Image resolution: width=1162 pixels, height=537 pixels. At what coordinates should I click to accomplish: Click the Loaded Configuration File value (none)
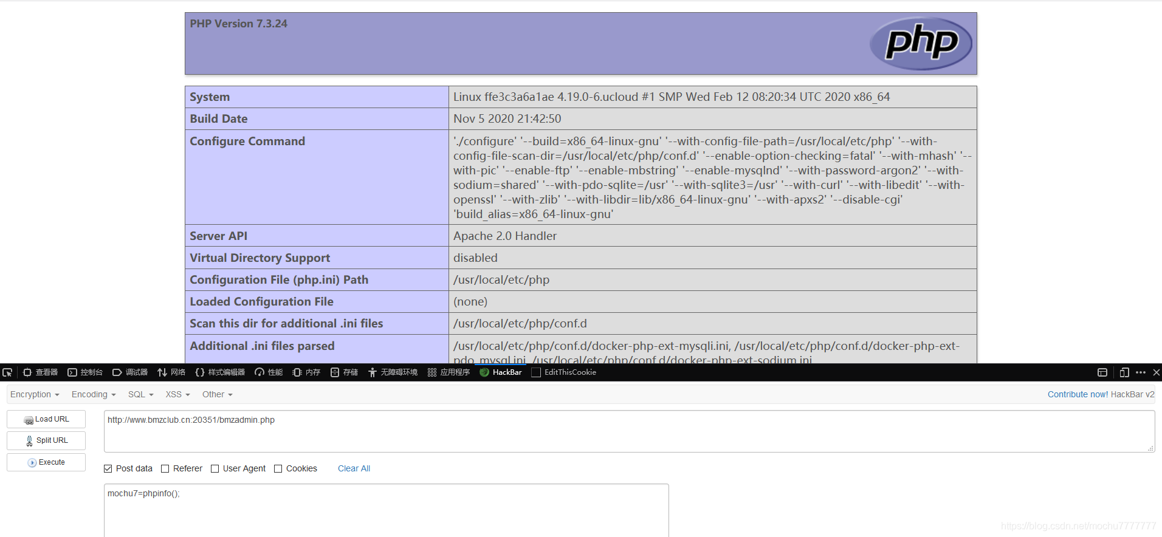[x=470, y=301]
